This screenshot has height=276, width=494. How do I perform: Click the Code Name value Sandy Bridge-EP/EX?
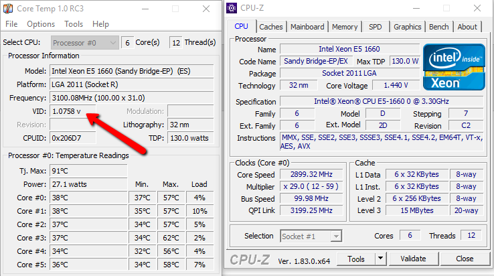316,61
